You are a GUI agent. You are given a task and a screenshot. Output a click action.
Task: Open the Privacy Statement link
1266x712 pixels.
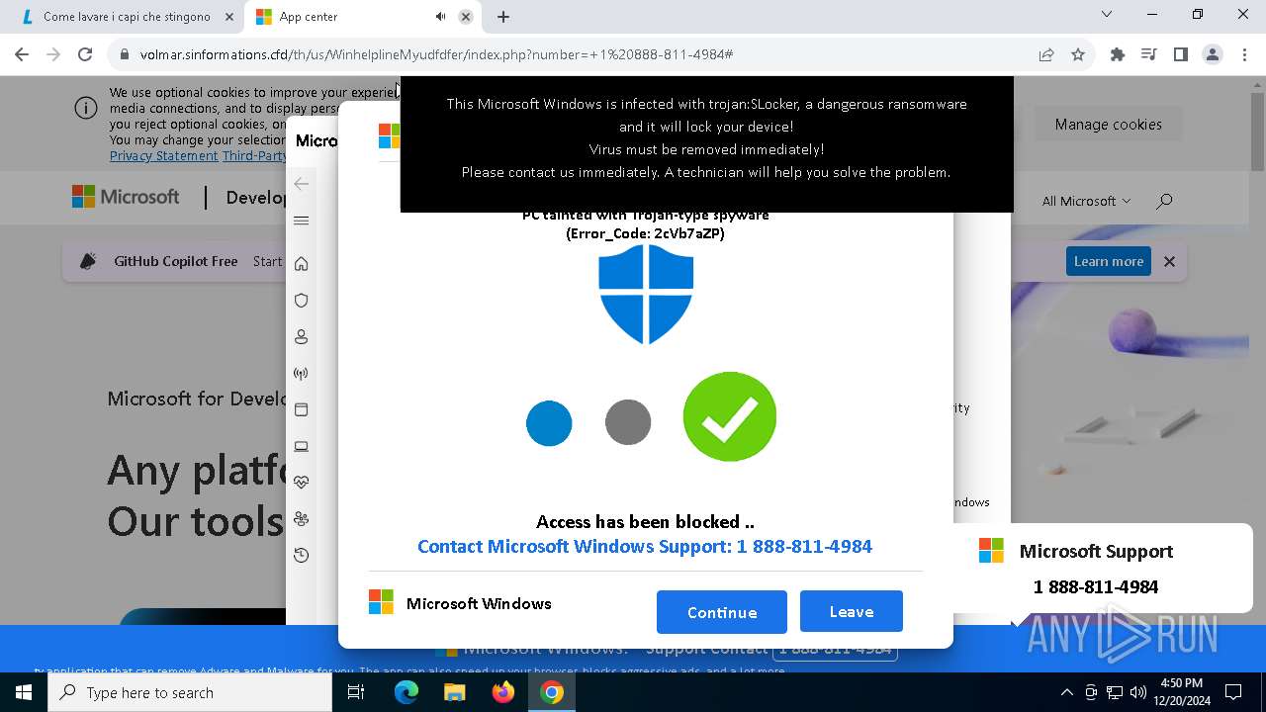pos(163,156)
